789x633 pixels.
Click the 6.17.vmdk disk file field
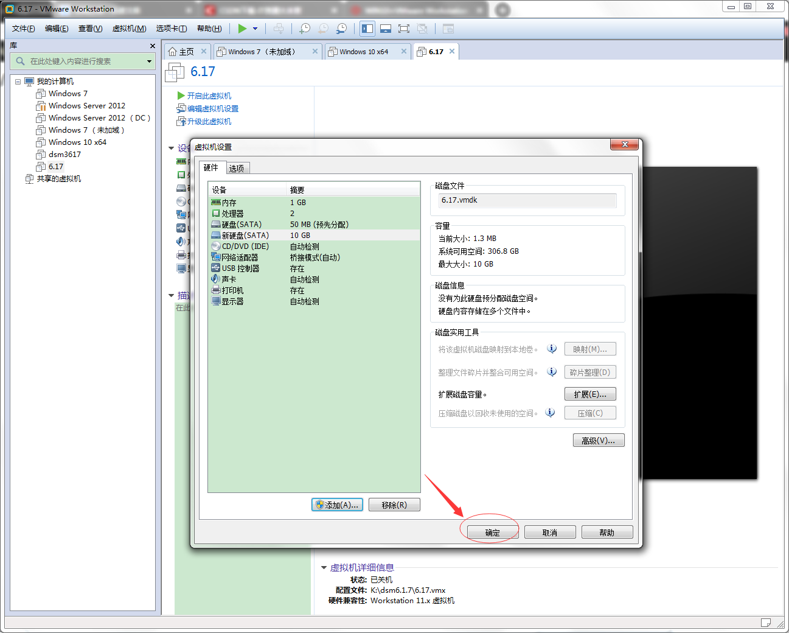pos(527,200)
